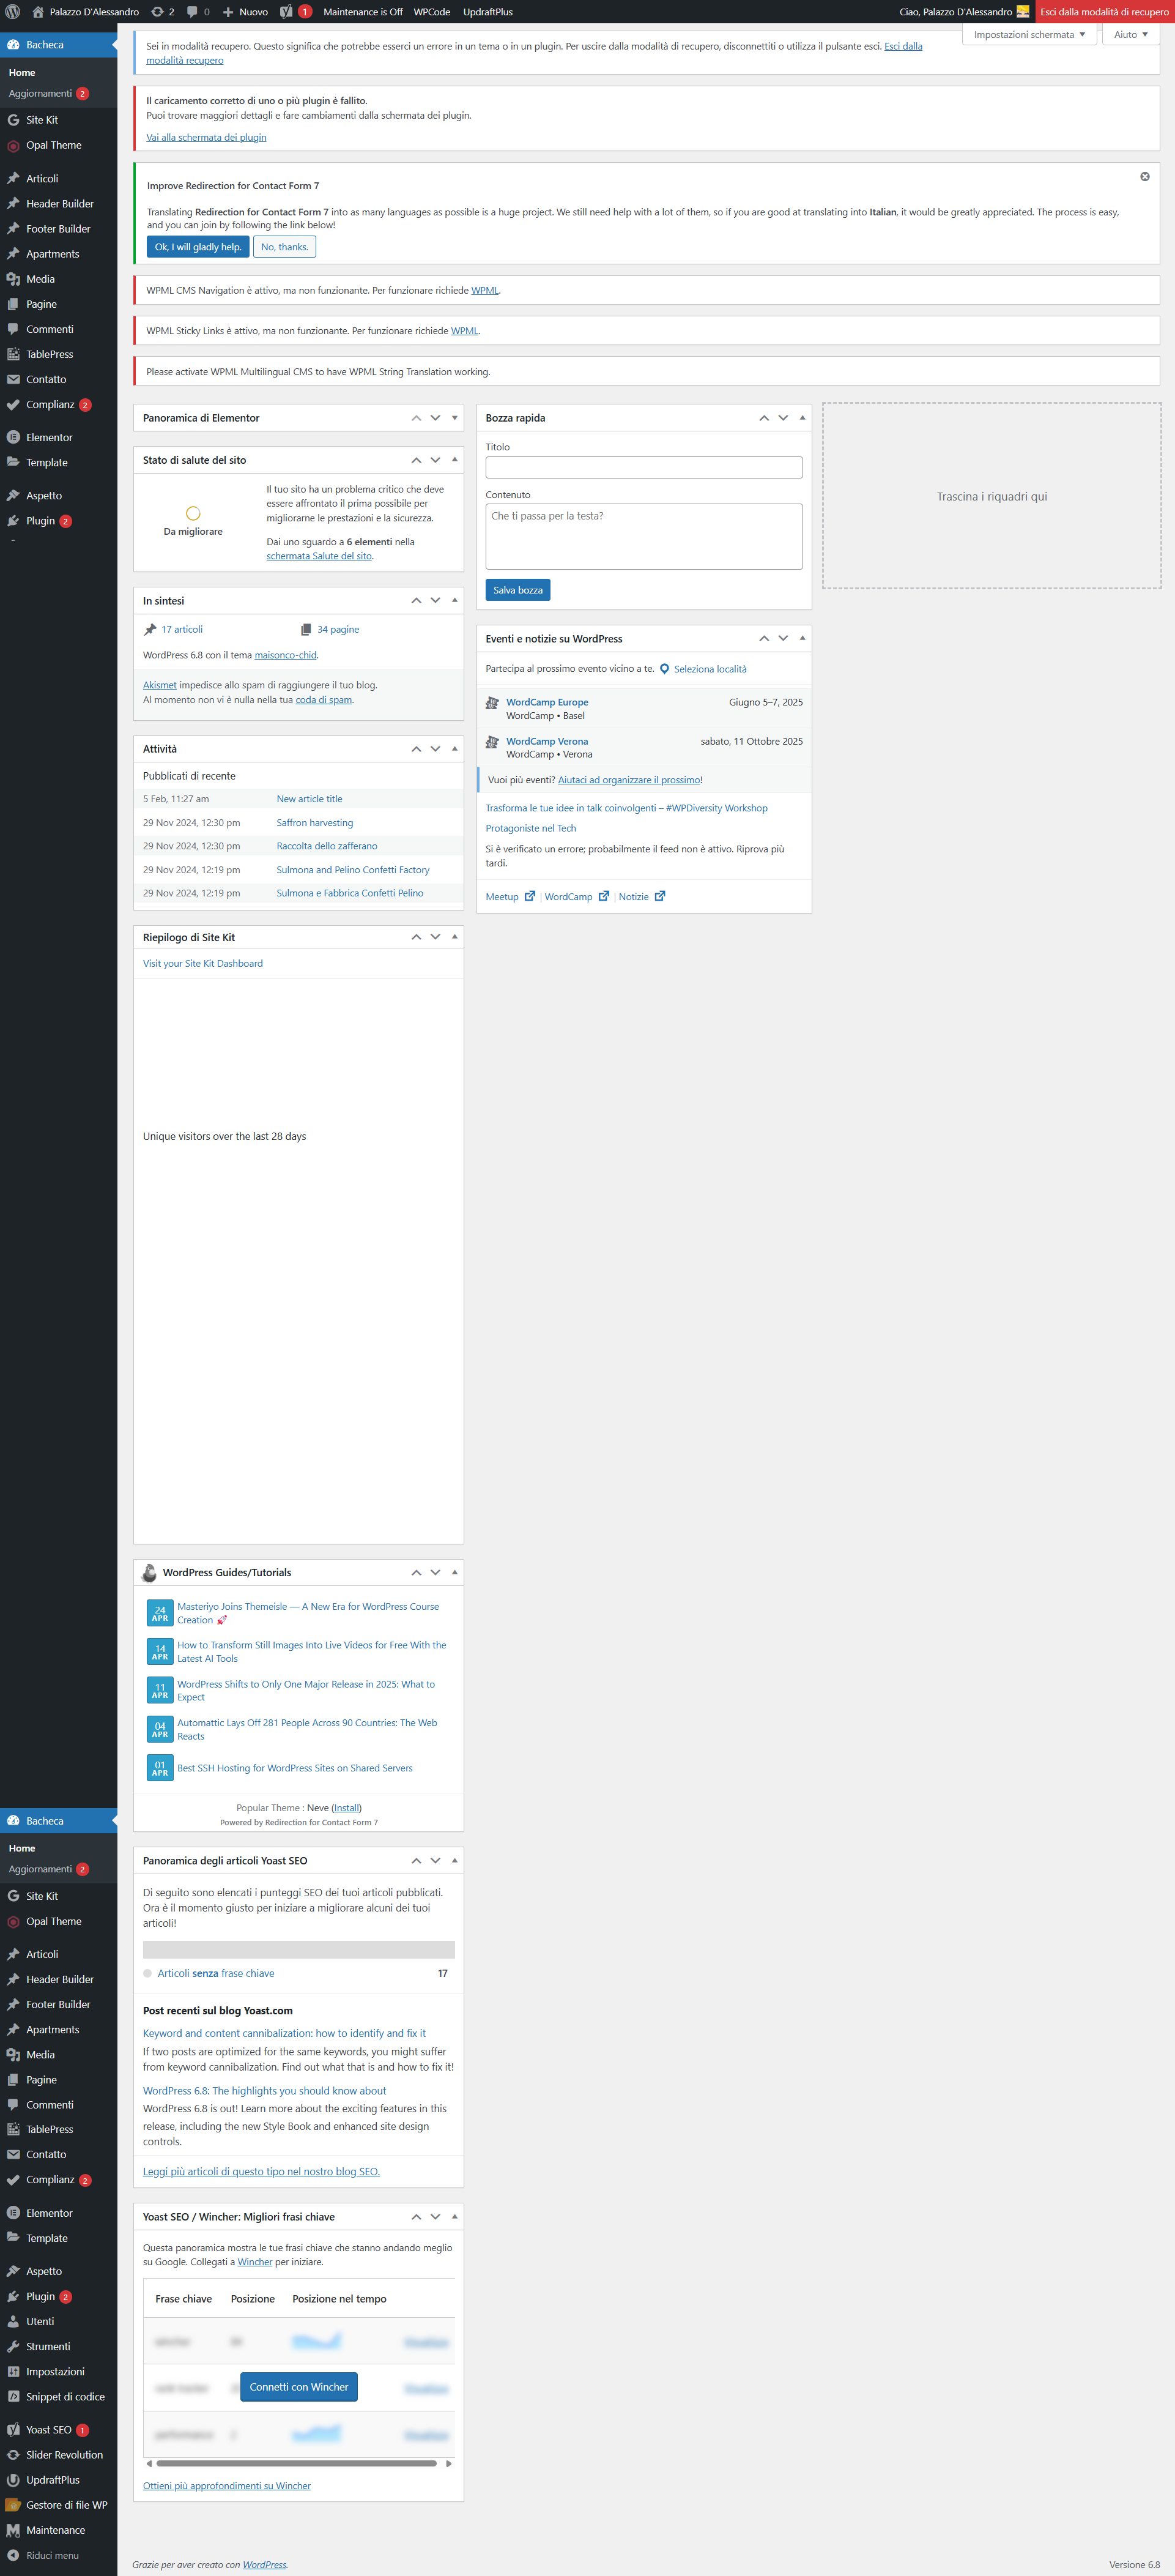
Task: Open Snippet di codice via its code icon
Action: (13, 2396)
